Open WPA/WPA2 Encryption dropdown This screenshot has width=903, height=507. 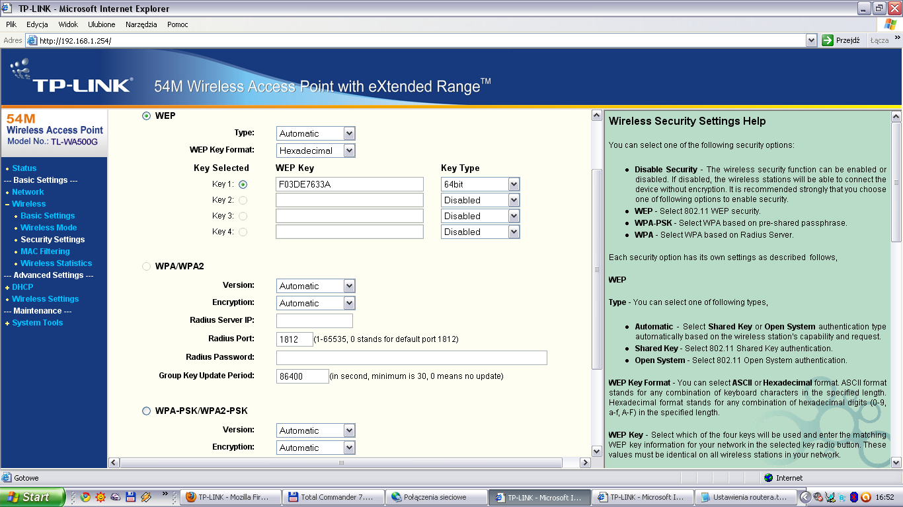click(316, 303)
